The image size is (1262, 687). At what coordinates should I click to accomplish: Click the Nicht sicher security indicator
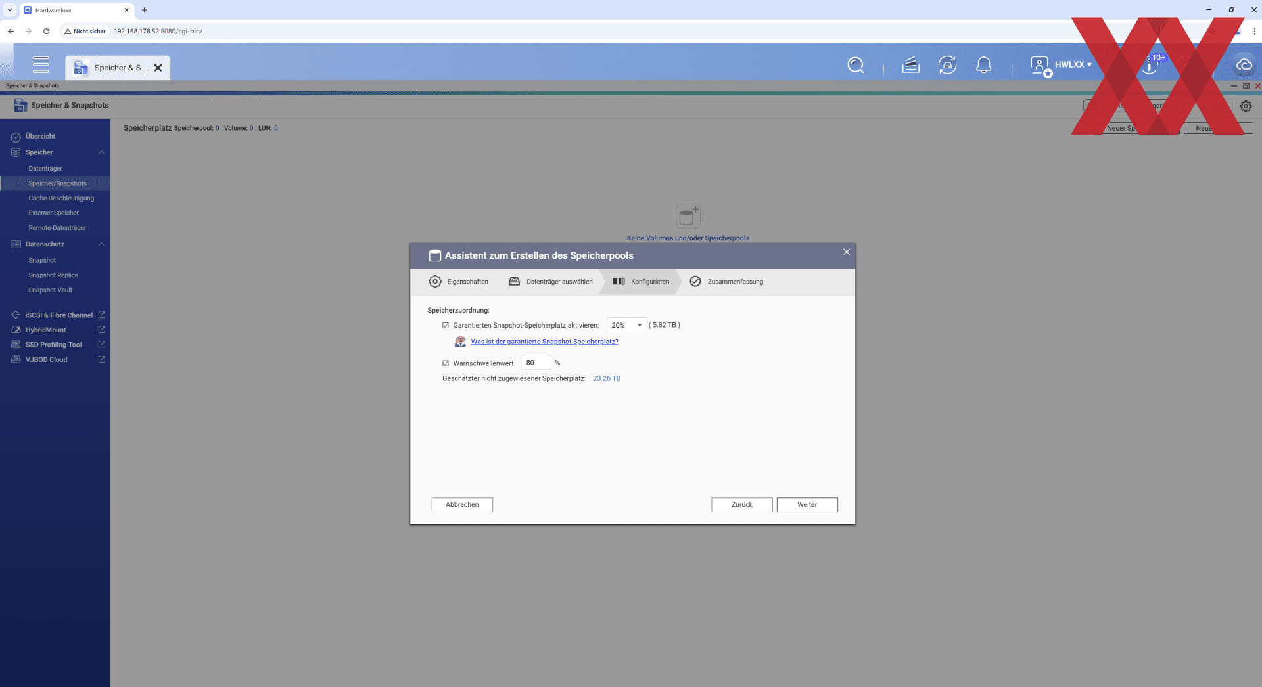point(85,31)
